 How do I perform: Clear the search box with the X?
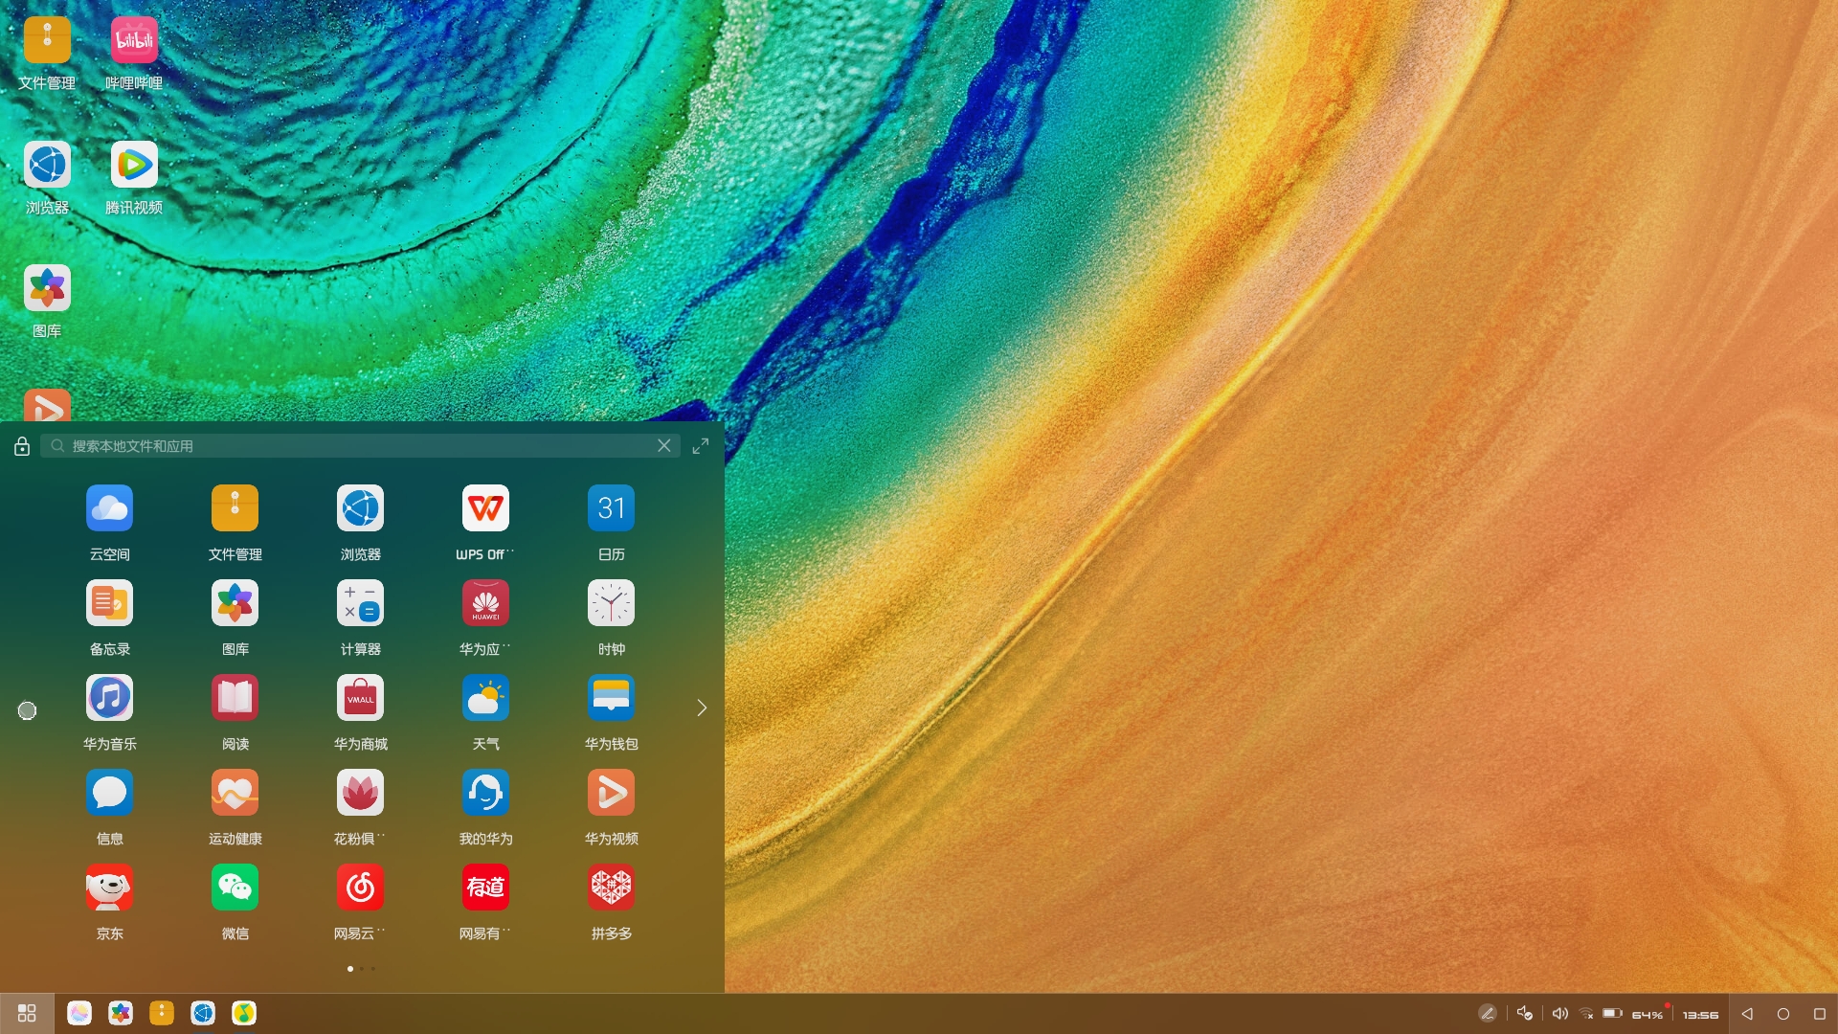tap(664, 446)
